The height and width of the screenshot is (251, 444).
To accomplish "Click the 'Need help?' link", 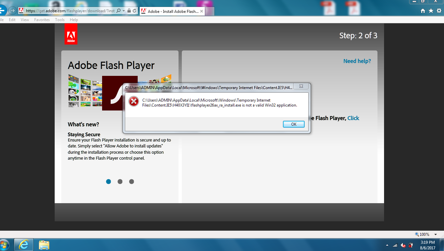I will click(x=357, y=61).
